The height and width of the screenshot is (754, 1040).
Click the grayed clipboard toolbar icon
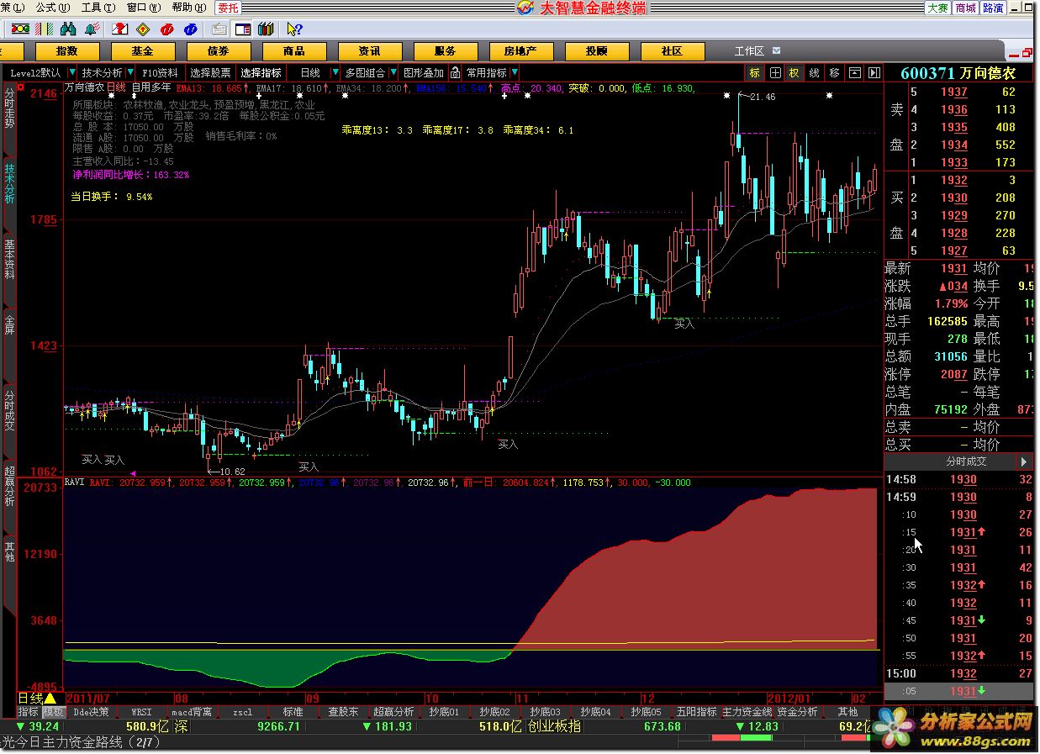pyautogui.click(x=219, y=29)
